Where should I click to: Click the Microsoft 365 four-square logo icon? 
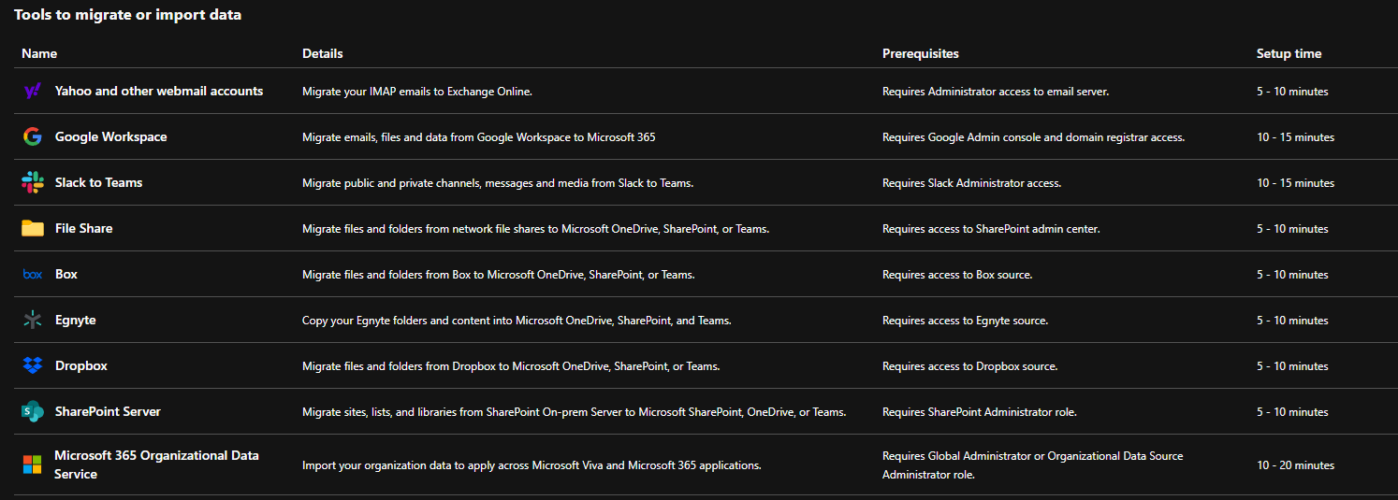32,464
